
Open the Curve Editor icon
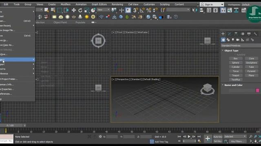pyautogui.click(x=230, y=10)
